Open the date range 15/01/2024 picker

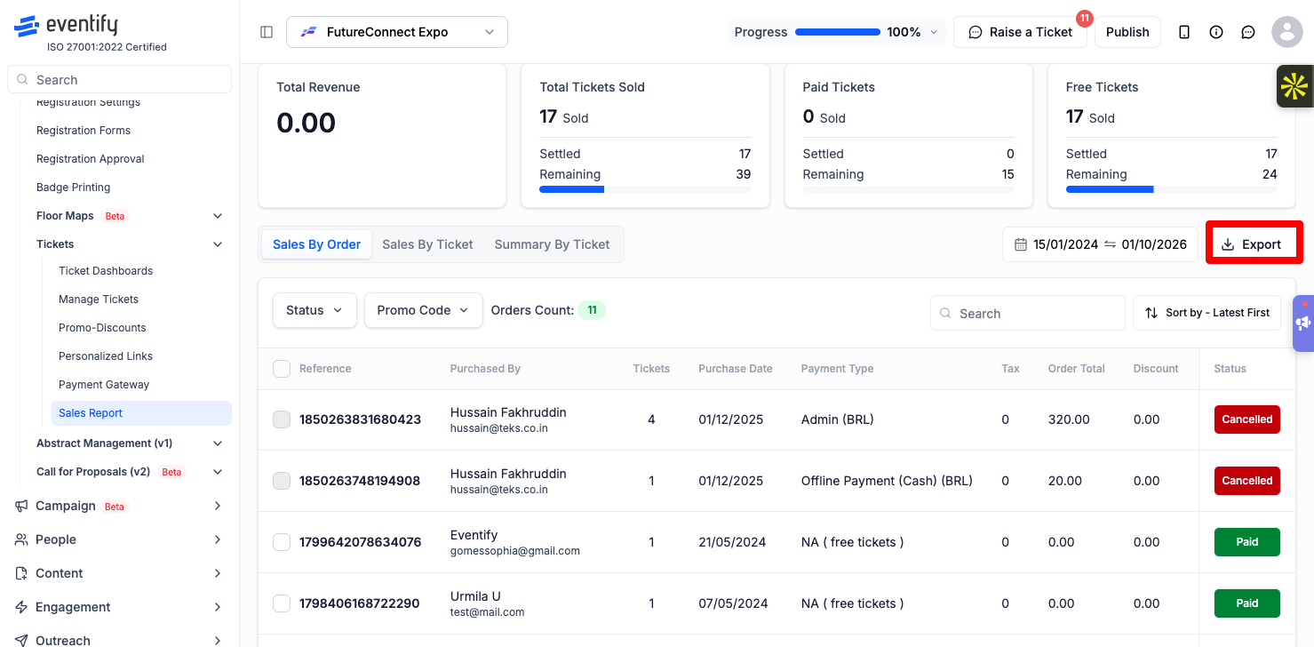tap(1100, 244)
